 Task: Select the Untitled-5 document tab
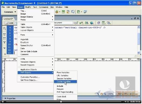tap(8, 19)
